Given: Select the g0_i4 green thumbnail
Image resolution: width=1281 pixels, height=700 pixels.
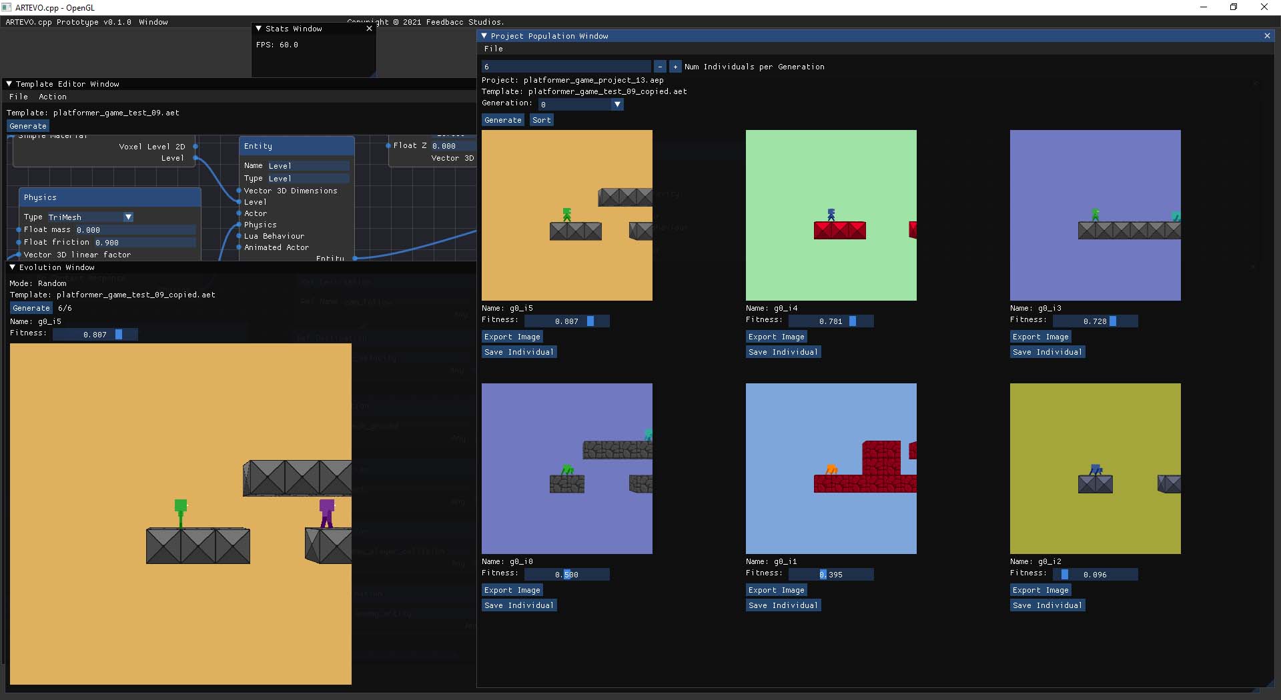Looking at the screenshot, I should coord(831,215).
